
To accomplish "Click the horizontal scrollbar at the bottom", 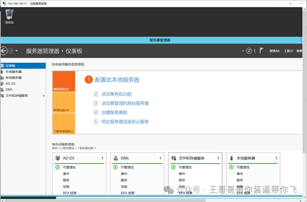I will pyautogui.click(x=105, y=201).
